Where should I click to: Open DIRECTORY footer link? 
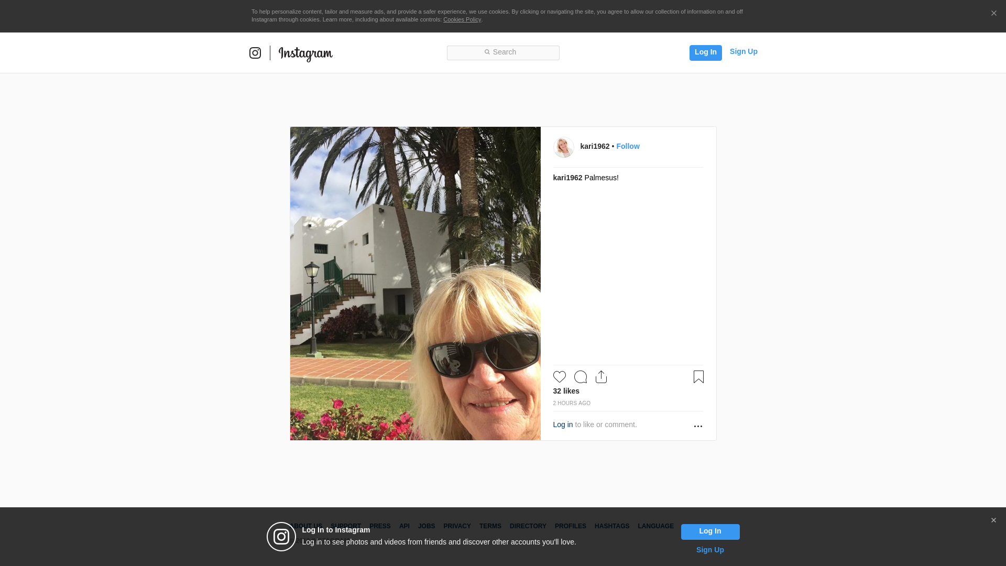528,526
